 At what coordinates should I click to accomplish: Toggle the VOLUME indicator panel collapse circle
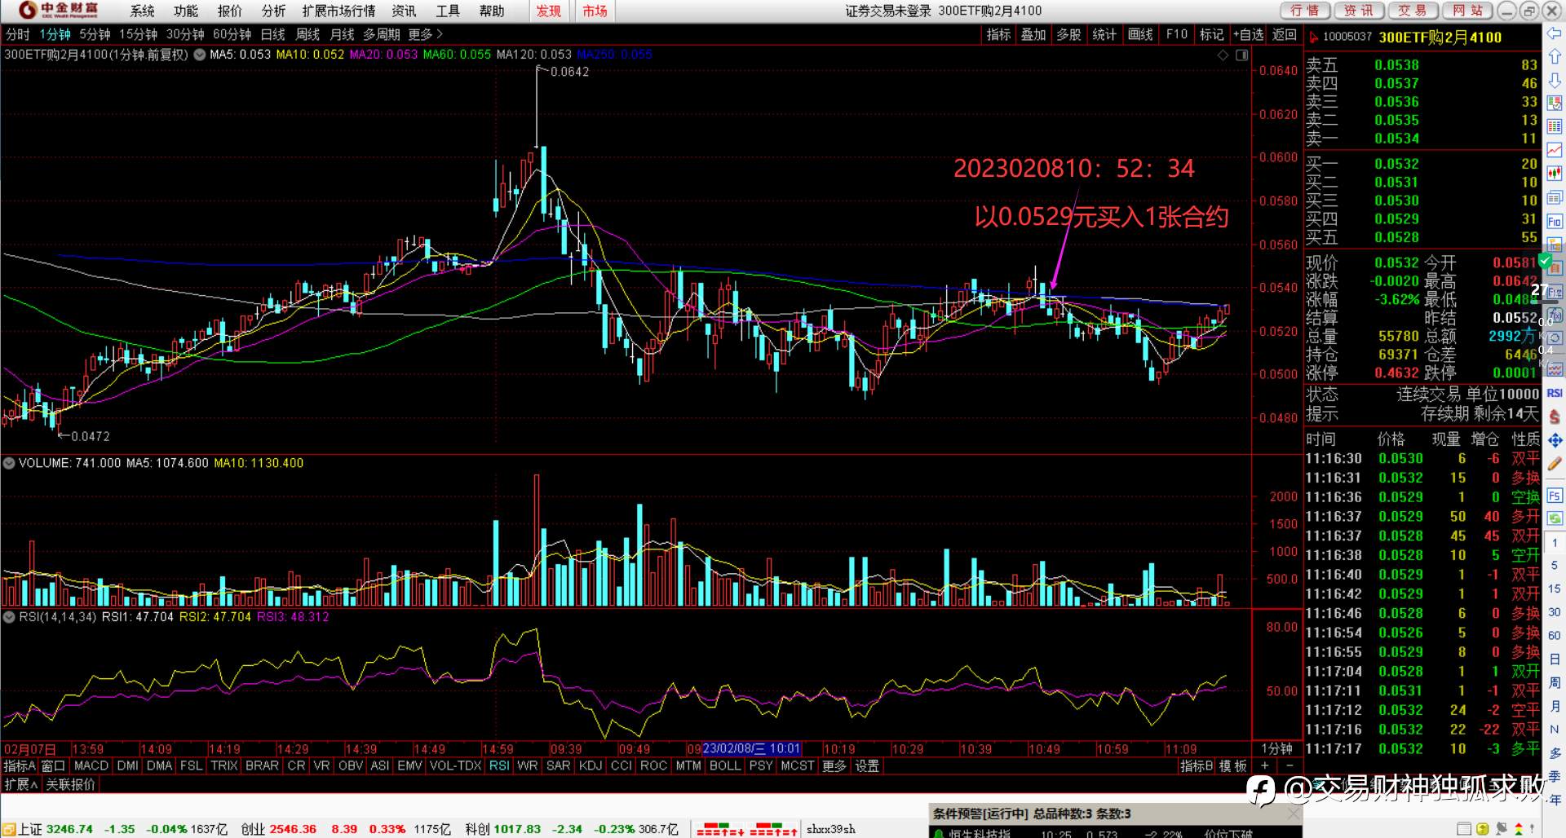[10, 463]
